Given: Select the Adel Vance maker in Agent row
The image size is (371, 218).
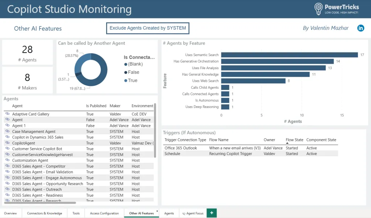Looking at the screenshot, I should tap(119, 120).
